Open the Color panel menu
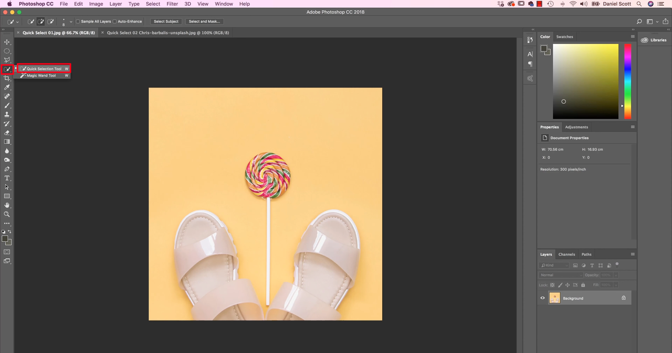This screenshot has height=353, width=672. point(633,37)
